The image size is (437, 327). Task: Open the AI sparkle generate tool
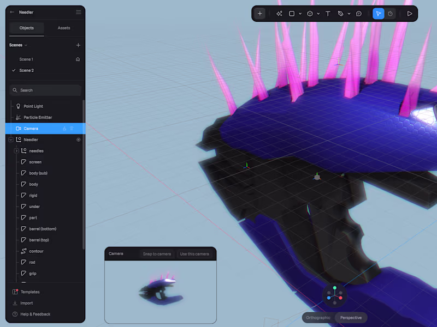pyautogui.click(x=279, y=13)
